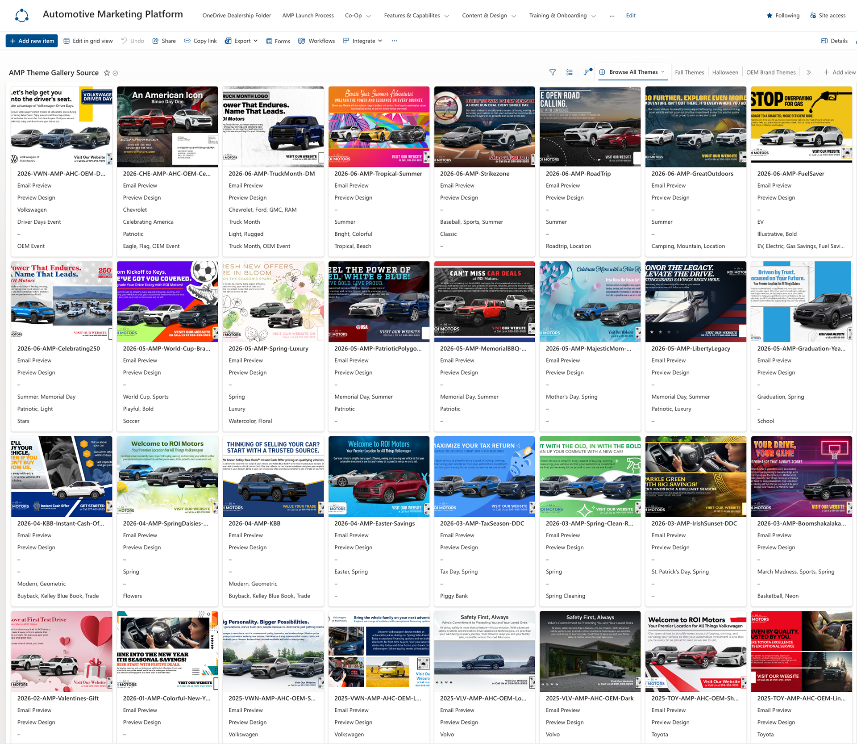This screenshot has width=857, height=744.
Task: Show more views with double chevron
Action: pyautogui.click(x=808, y=72)
